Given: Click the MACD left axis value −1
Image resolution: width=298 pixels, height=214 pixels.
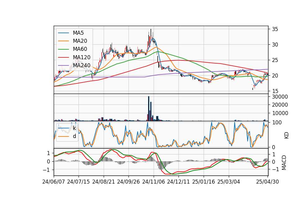Looking at the screenshot, I should coord(46,170).
